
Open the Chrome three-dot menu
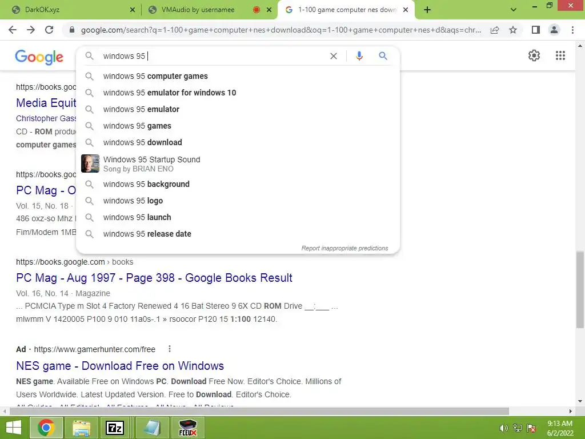[x=572, y=30]
